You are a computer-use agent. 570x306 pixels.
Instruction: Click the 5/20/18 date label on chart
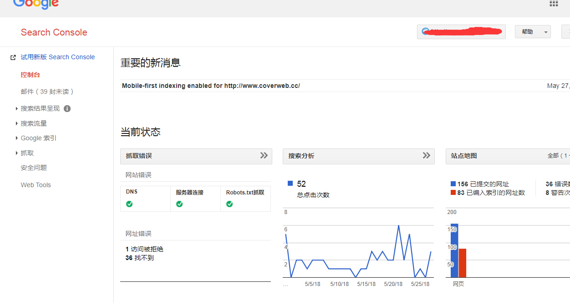393,284
